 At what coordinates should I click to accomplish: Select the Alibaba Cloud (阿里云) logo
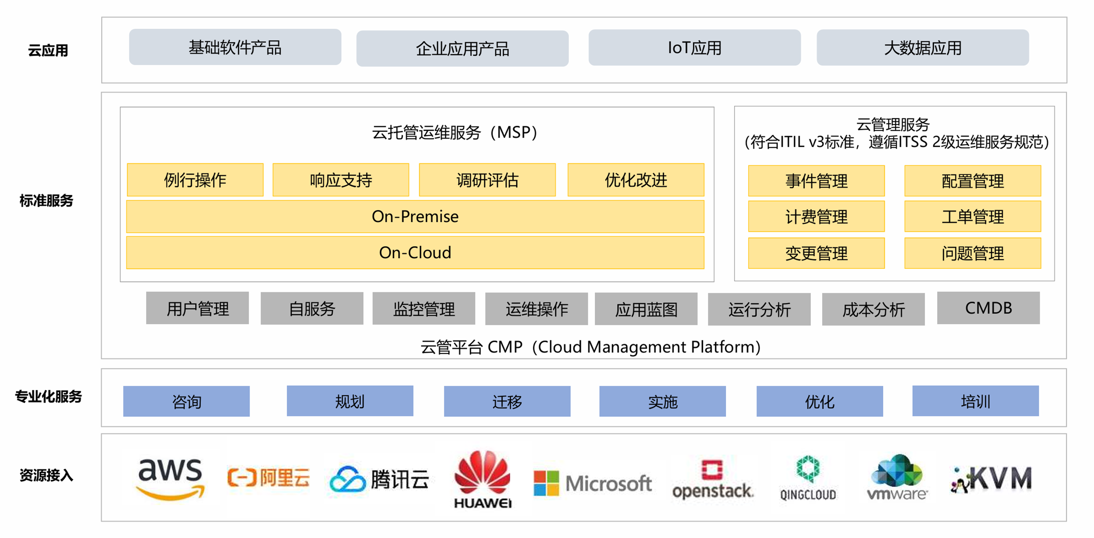(x=268, y=478)
